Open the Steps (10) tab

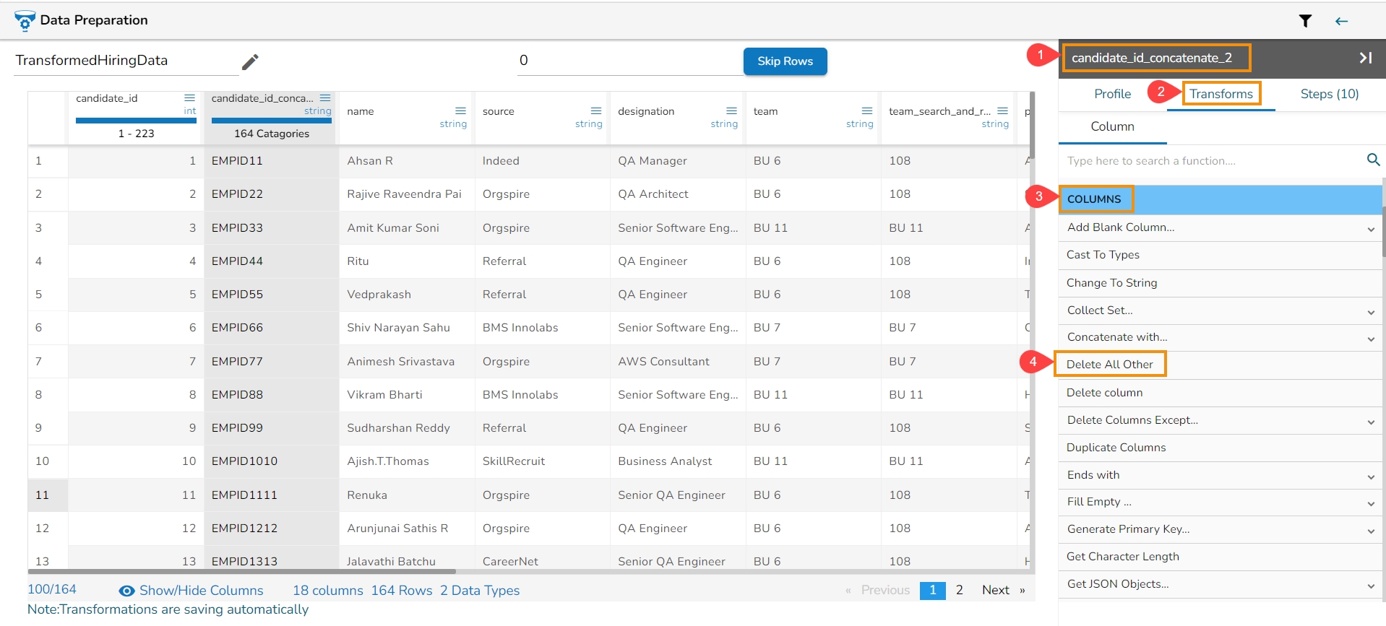click(1329, 94)
